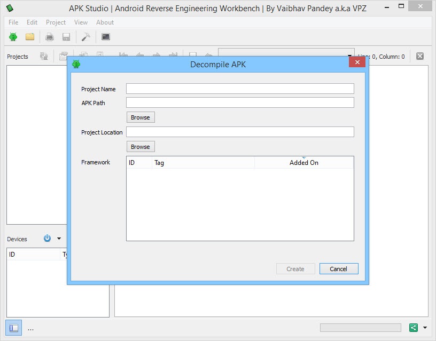Screen dimensions: 436x341
Task: Click the floppy disk save icon
Action: pos(66,37)
